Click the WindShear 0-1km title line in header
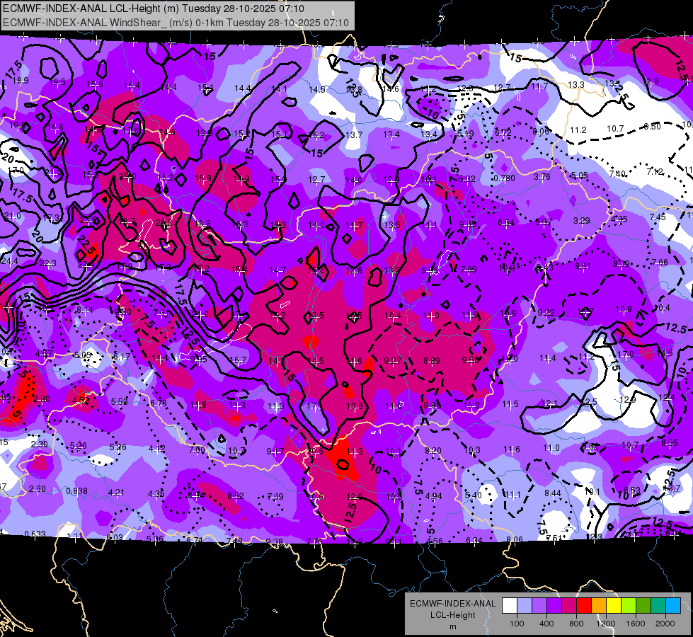693x637 pixels. [x=176, y=23]
